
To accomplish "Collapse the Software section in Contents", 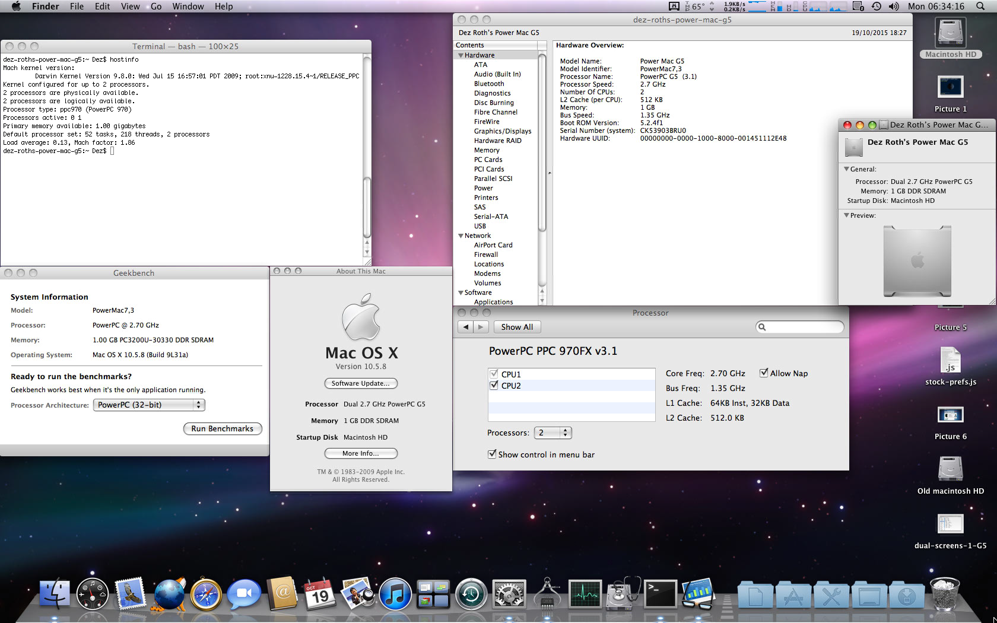I will (x=461, y=293).
